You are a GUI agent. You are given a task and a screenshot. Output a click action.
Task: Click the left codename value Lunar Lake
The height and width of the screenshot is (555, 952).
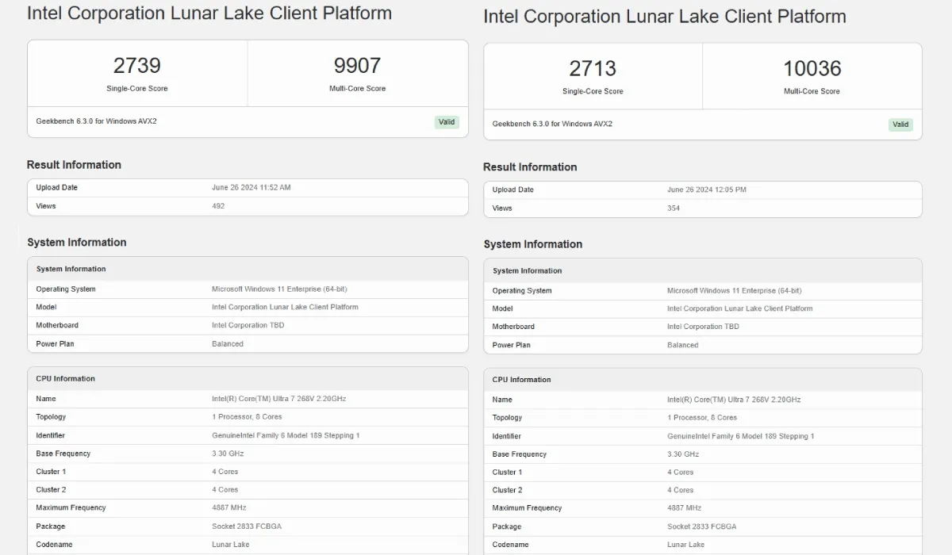coord(231,545)
